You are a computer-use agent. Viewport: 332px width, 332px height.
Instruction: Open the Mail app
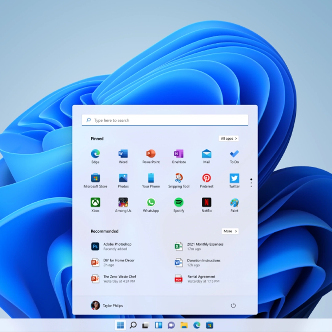(207, 156)
